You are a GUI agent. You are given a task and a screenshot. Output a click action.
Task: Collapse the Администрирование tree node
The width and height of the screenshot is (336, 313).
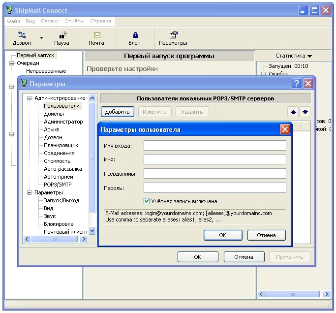[x=29, y=98]
